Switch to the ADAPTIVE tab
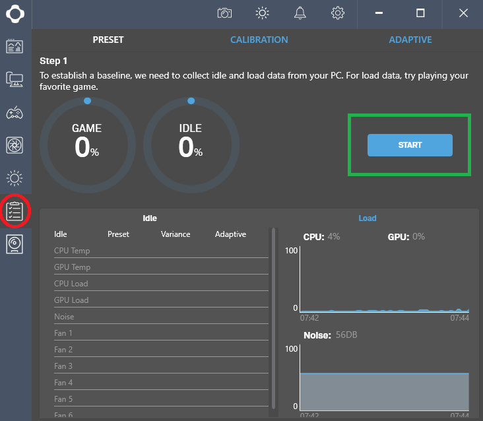 (410, 40)
